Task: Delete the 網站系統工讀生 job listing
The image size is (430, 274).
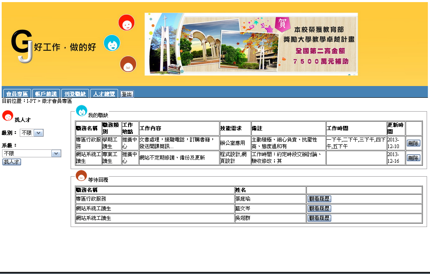Action: [x=413, y=158]
